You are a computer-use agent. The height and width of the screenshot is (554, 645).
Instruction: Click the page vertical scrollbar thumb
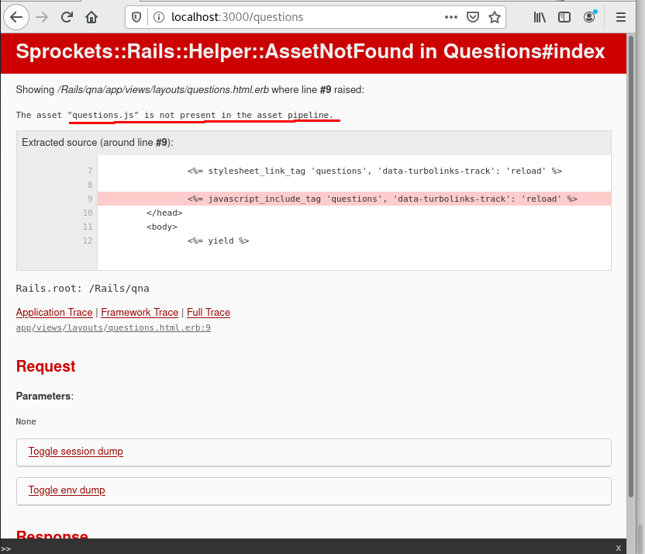pyautogui.click(x=631, y=266)
